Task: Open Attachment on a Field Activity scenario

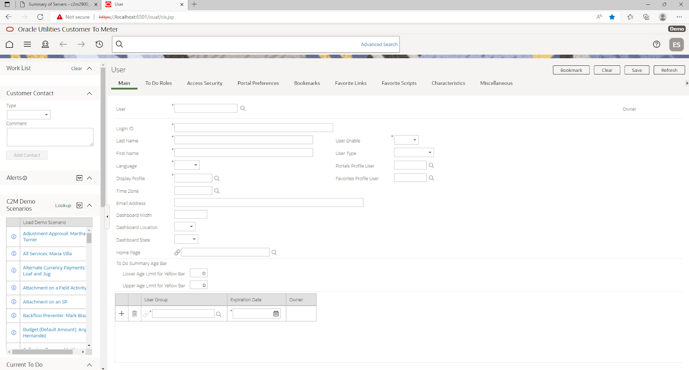Action: (x=55, y=288)
